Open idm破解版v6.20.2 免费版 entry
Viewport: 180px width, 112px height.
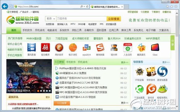click(73, 73)
